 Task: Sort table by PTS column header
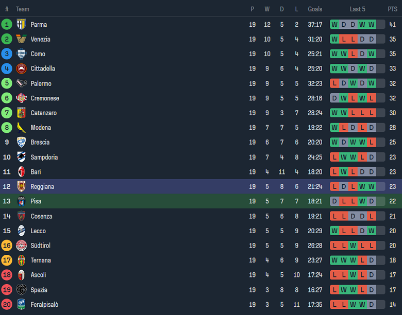(393, 9)
